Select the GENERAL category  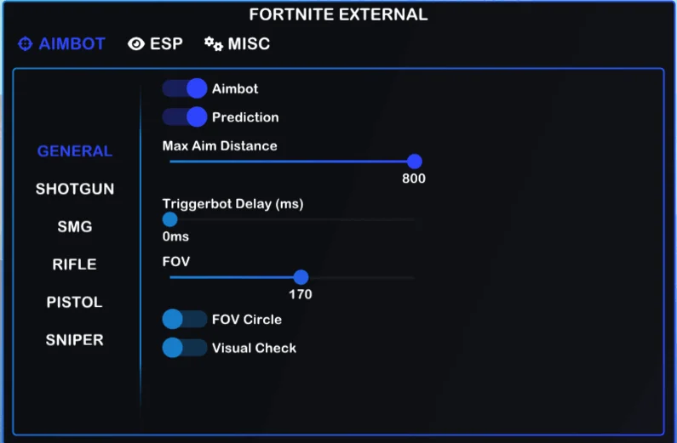75,151
